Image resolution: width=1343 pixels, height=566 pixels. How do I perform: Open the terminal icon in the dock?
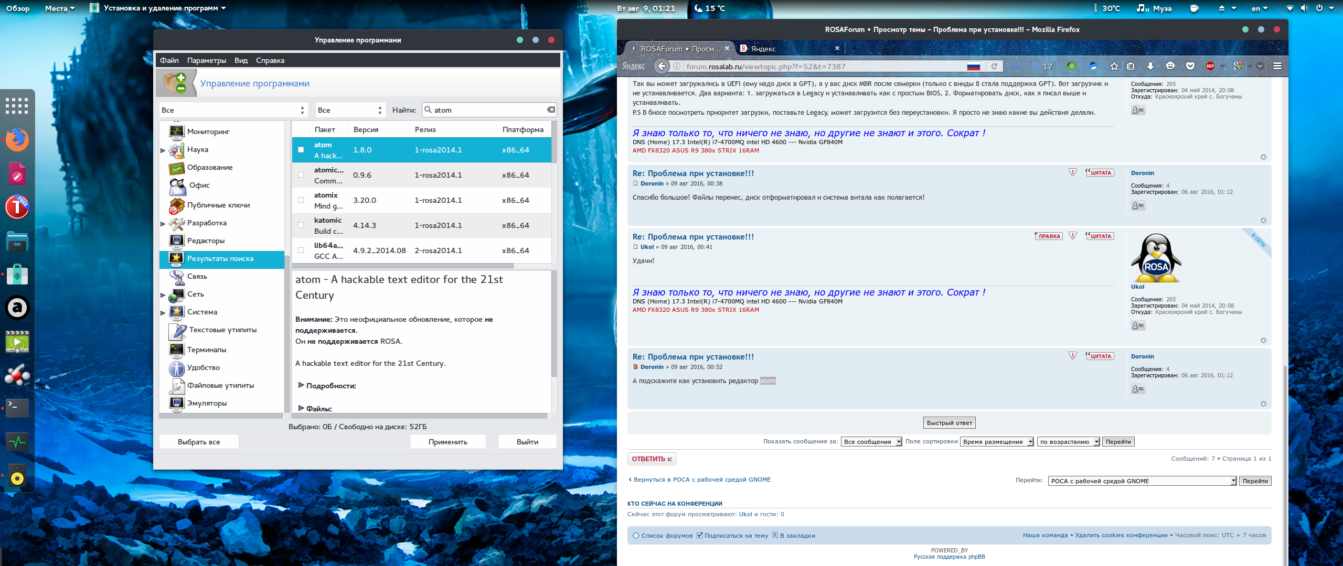pos(17,407)
